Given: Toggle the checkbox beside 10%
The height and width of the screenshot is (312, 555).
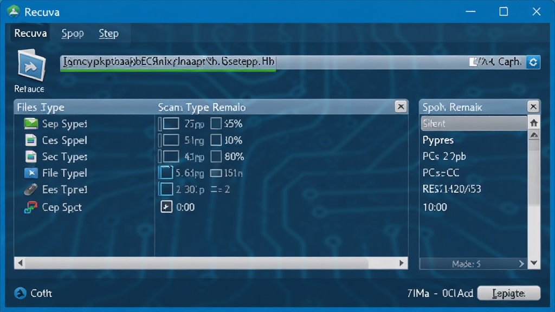Looking at the screenshot, I should pyautogui.click(x=216, y=140).
